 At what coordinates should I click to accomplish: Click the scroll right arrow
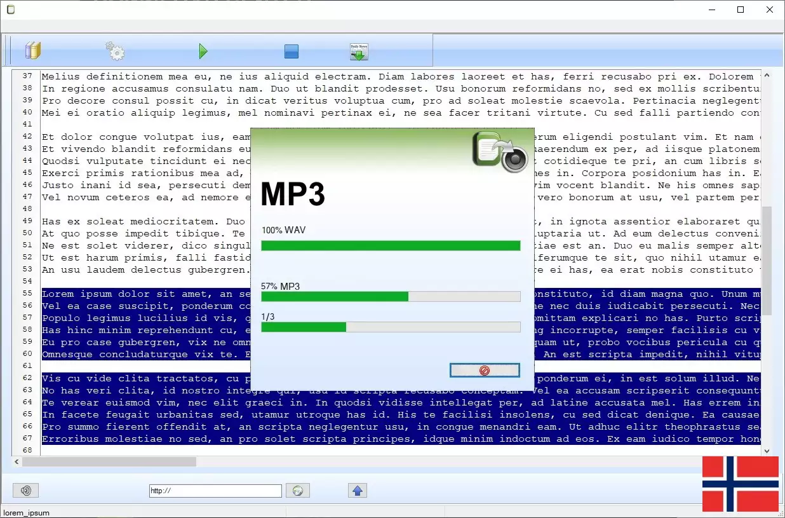click(756, 462)
